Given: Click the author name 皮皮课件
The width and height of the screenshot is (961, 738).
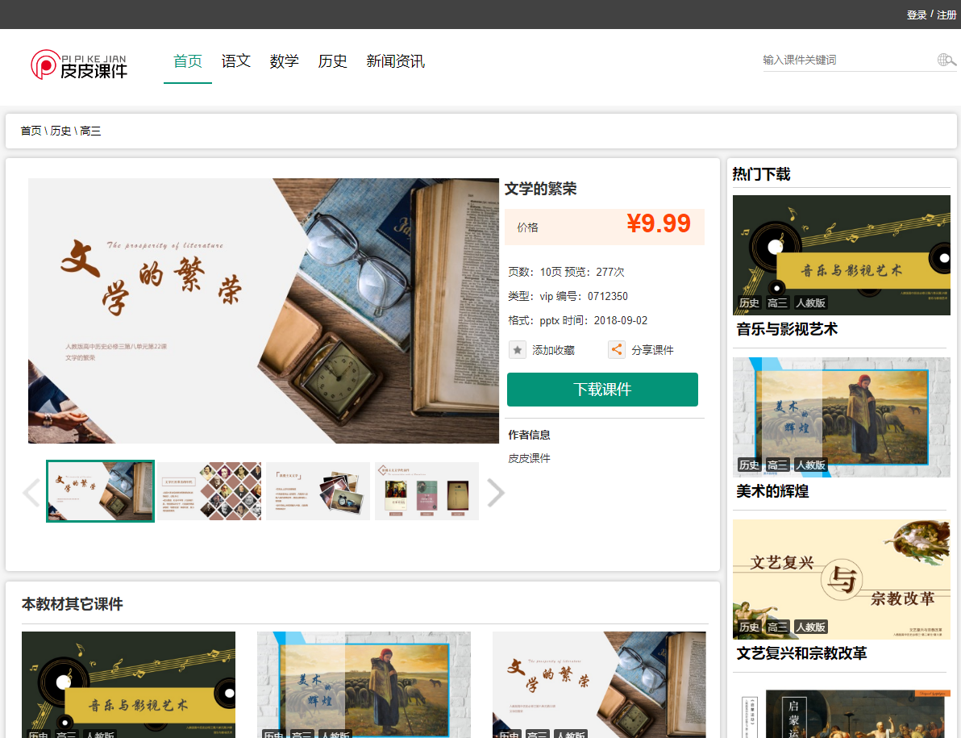Looking at the screenshot, I should [529, 458].
